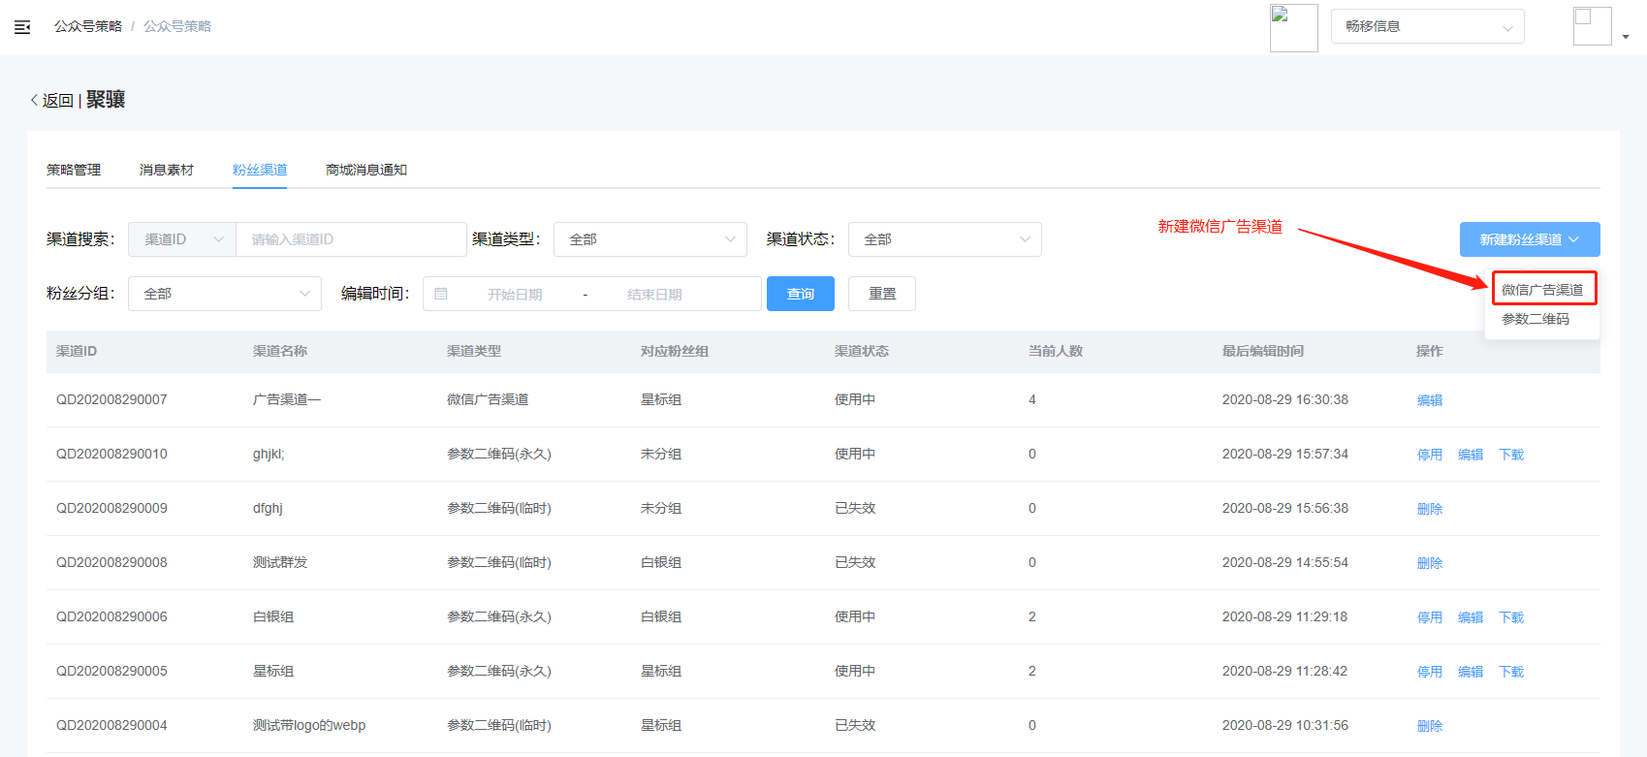
Task: Choose 参数二维码 from the dropdown menu
Action: pyautogui.click(x=1536, y=319)
